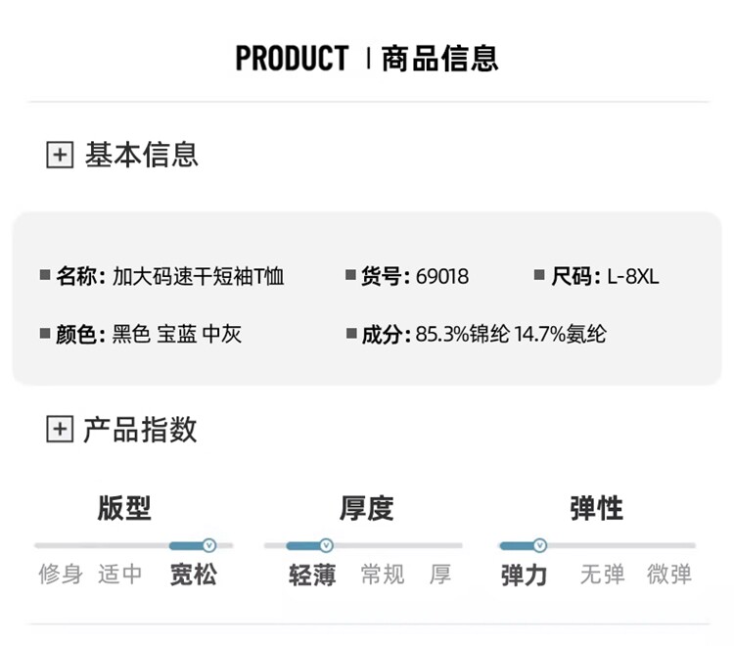Select the 适中 fit option
The height and width of the screenshot is (646, 734).
(x=120, y=575)
